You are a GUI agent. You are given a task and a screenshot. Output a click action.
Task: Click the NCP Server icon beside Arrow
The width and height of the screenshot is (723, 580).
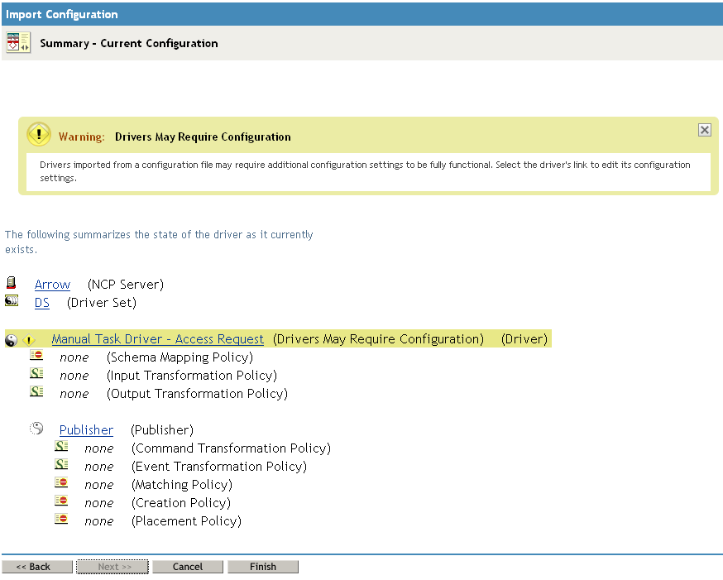point(12,283)
